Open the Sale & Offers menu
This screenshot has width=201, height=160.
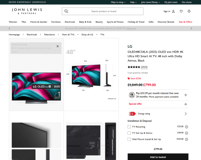point(185,22)
